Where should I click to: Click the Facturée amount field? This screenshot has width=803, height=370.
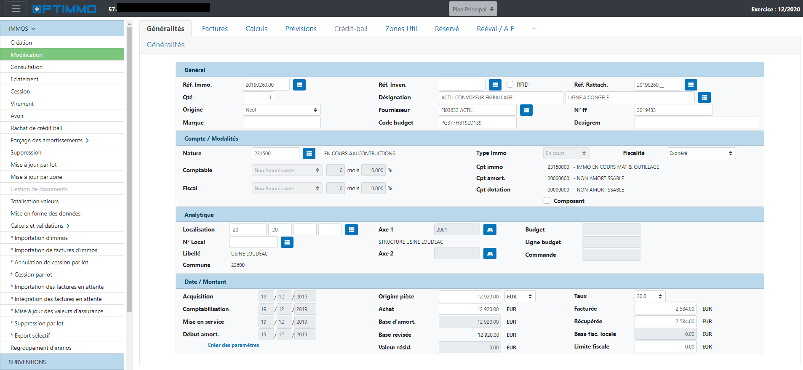(666, 309)
